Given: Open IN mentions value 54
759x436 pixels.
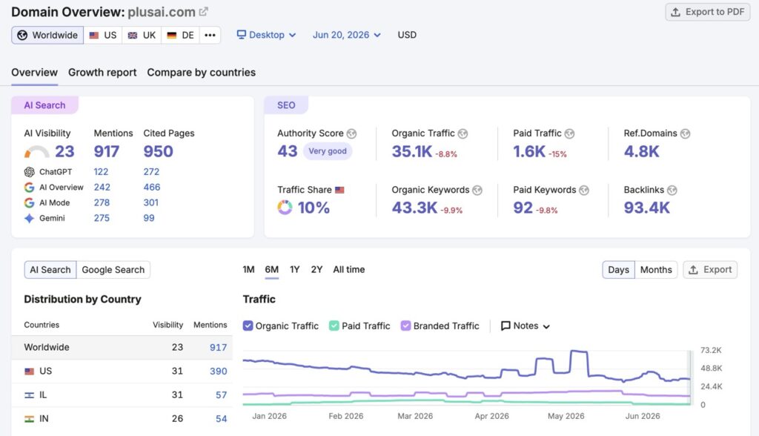Looking at the screenshot, I should tap(221, 419).
